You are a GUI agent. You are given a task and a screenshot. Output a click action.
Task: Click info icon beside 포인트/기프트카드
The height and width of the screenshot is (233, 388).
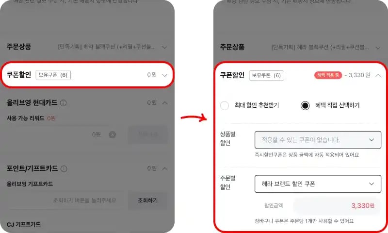point(64,168)
